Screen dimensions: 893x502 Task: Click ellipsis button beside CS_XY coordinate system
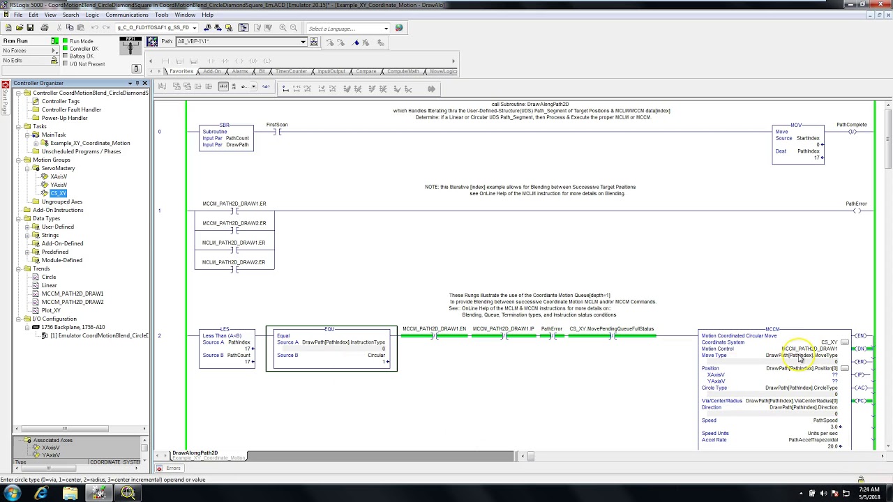[844, 342]
